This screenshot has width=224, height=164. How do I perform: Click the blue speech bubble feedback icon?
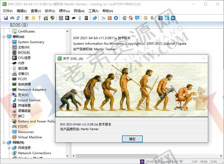pyautogui.click(x=137, y=18)
